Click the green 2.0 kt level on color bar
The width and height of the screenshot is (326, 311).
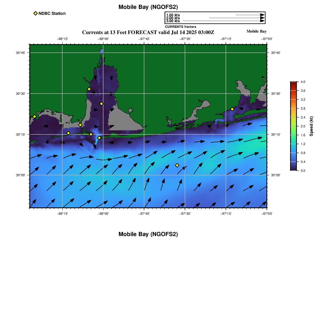293,126
